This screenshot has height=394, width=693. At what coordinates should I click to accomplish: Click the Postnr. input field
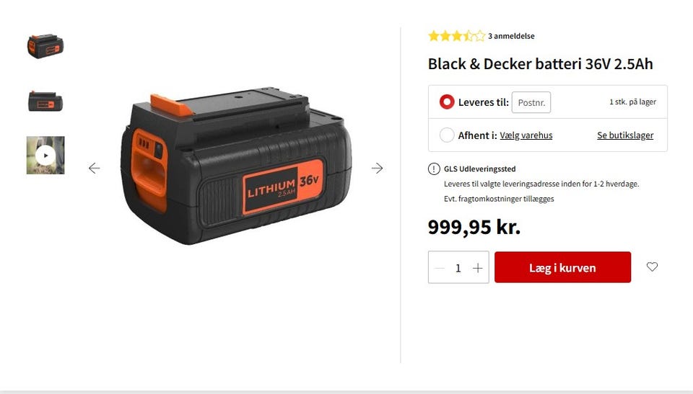tap(531, 102)
